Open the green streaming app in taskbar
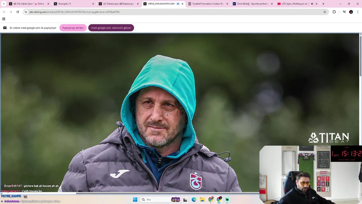Viewport: 362px width, 204px height. [x=227, y=199]
